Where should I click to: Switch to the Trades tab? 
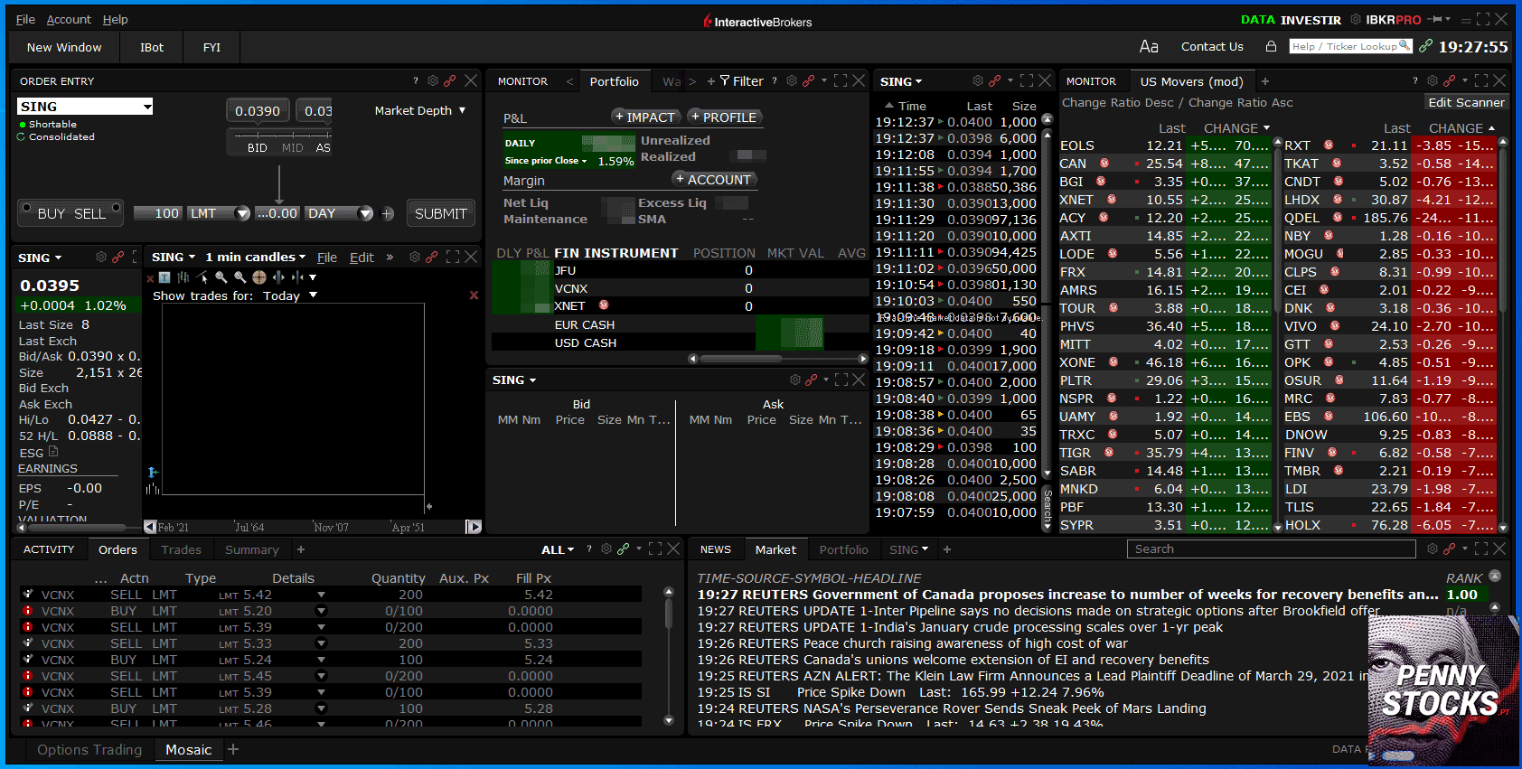[181, 549]
